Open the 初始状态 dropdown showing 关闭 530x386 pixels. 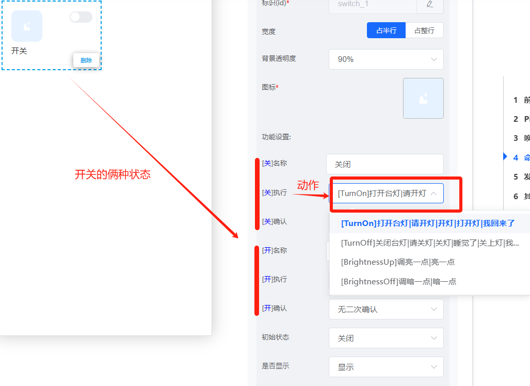(x=386, y=338)
